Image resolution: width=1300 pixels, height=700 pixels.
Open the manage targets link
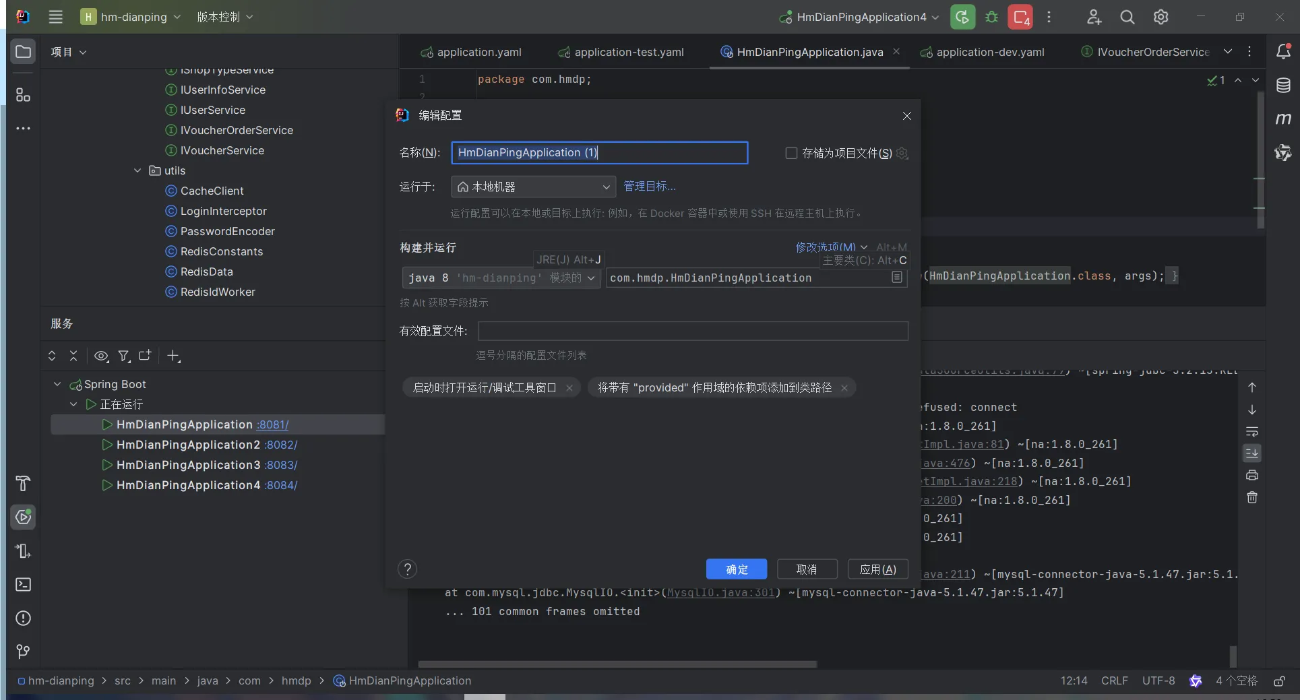pyautogui.click(x=650, y=187)
